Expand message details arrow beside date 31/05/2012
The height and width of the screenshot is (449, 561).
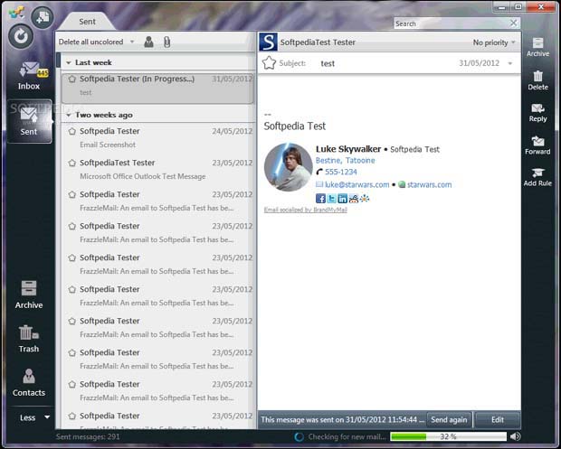[510, 63]
